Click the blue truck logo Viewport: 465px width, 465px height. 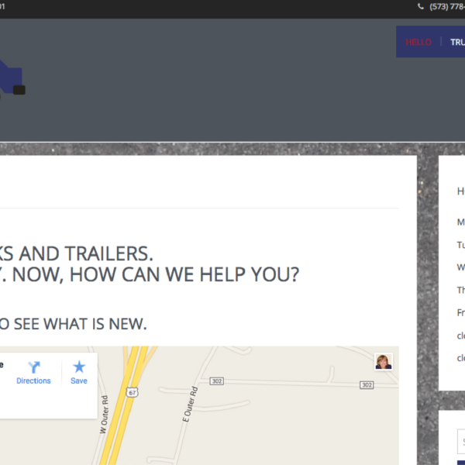tap(12, 78)
